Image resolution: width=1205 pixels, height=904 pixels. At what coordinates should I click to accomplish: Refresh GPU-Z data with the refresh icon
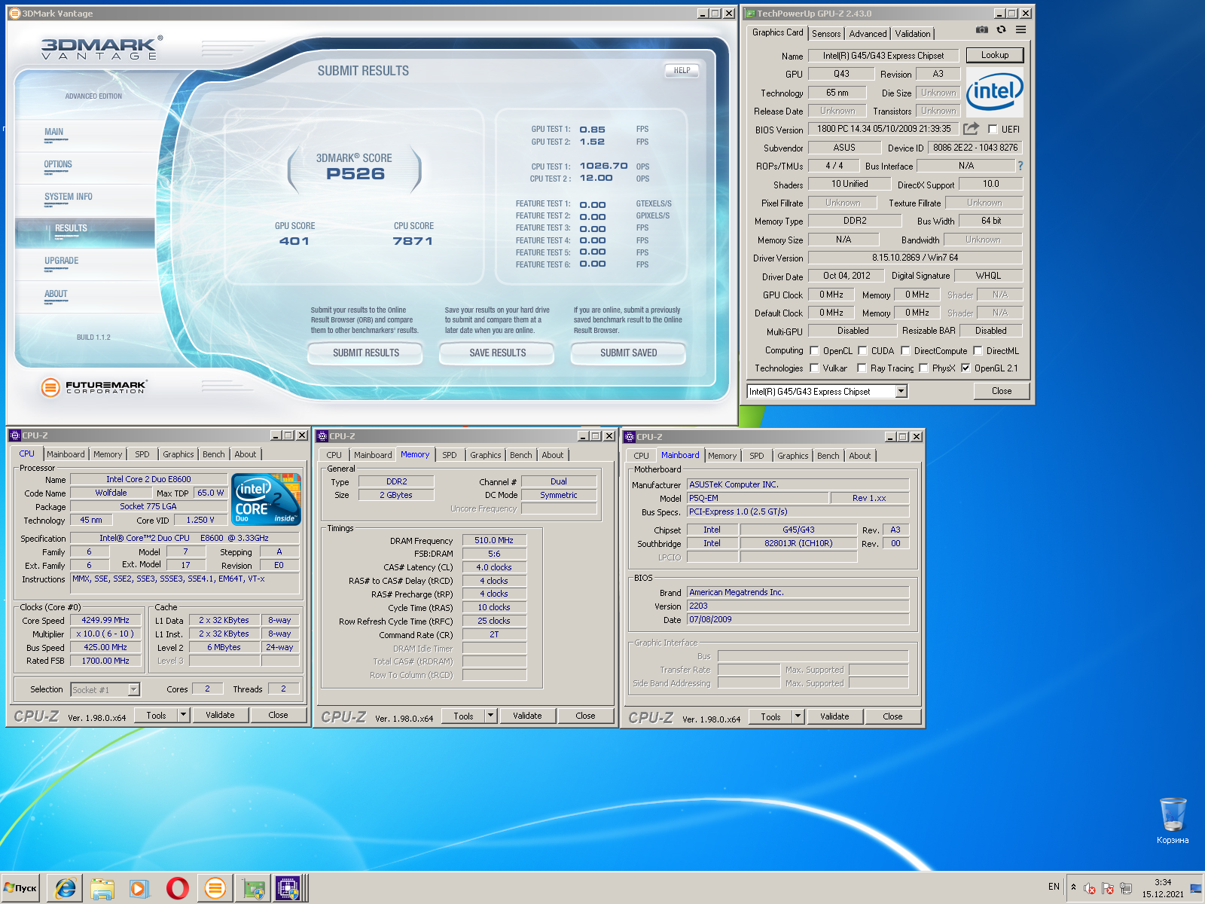click(x=1001, y=30)
